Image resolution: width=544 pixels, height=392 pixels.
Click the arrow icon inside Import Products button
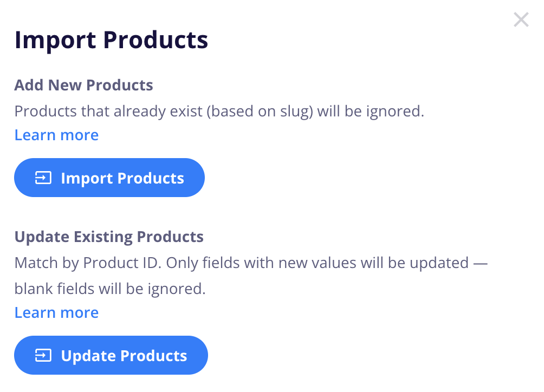[43, 178]
